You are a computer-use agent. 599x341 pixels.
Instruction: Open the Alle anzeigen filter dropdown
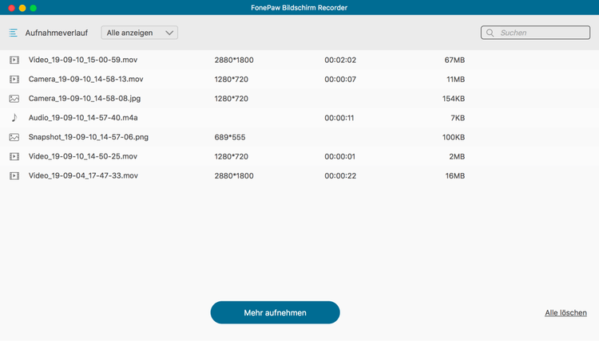(140, 33)
